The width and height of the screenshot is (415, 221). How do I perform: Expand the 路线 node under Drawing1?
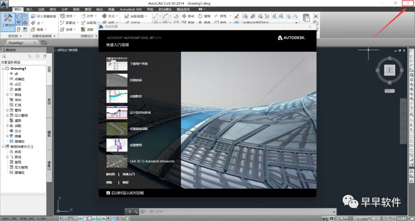point(7,95)
